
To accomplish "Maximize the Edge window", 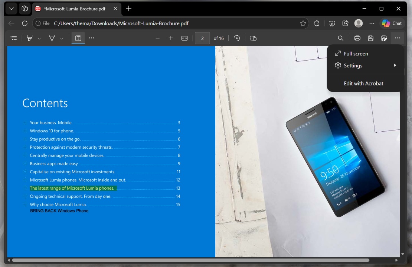I will point(381,9).
